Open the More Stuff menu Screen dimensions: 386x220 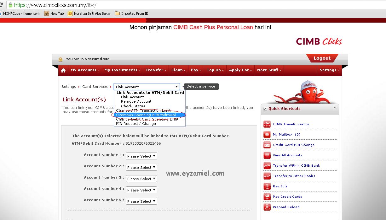(x=269, y=70)
